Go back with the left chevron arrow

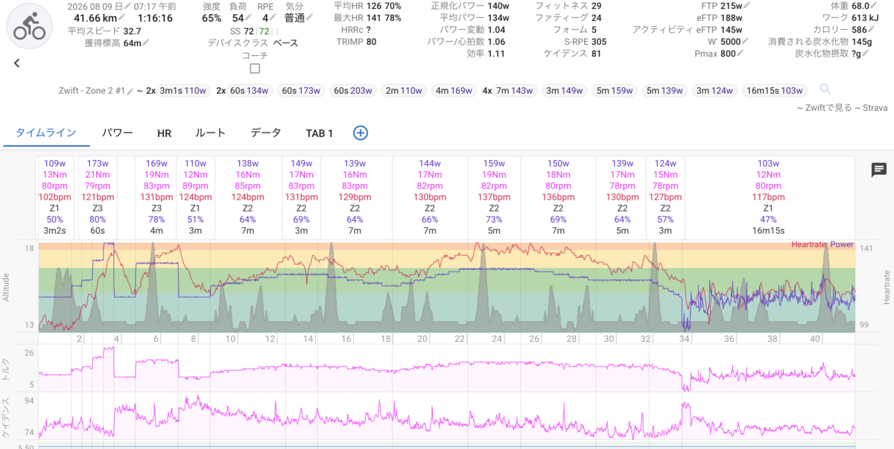[x=16, y=63]
